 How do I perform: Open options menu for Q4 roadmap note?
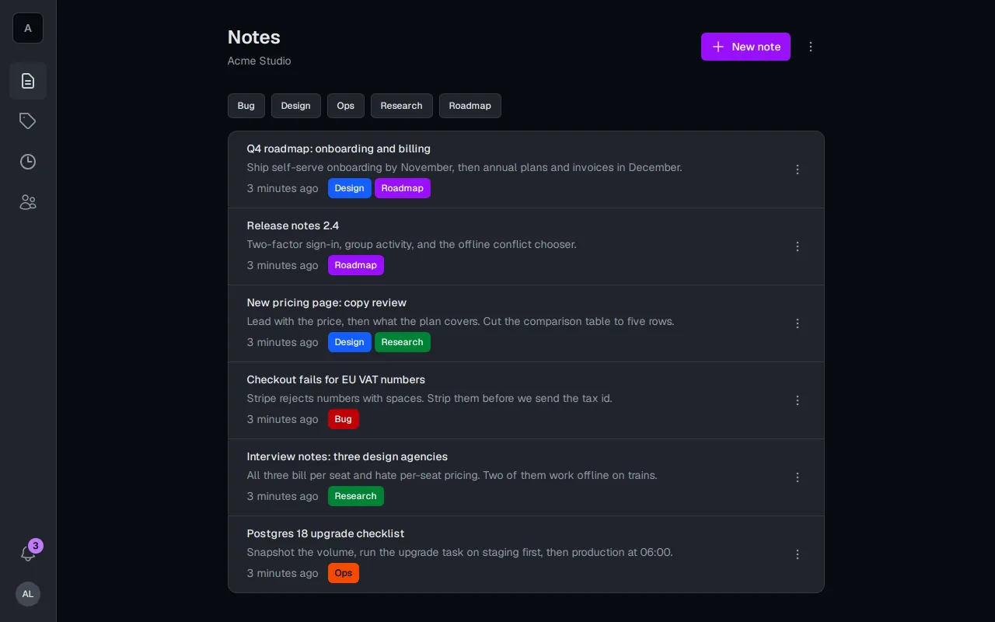tap(798, 169)
